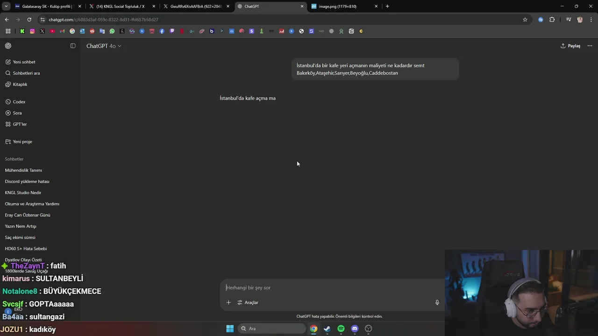Click the Paylaş share button

pyautogui.click(x=570, y=46)
